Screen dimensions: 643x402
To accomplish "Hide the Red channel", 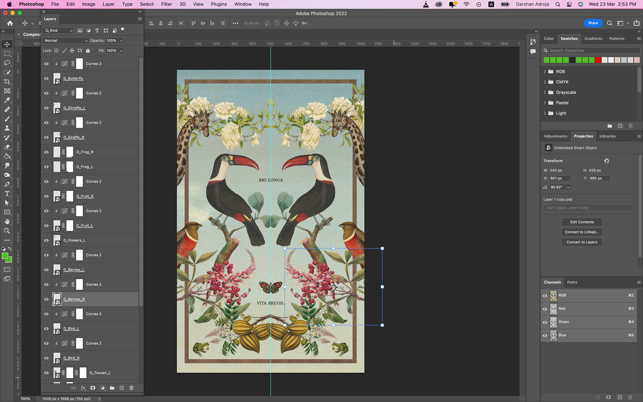I will click(545, 309).
